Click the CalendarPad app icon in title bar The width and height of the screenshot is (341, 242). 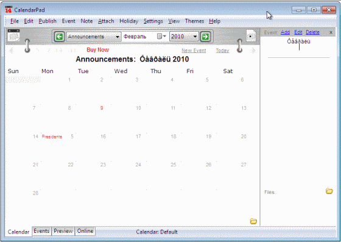pyautogui.click(x=9, y=10)
